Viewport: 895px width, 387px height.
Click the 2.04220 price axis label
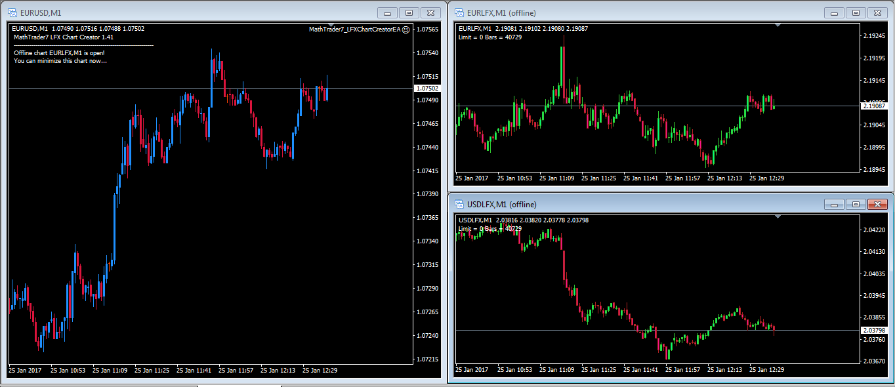click(x=875, y=230)
